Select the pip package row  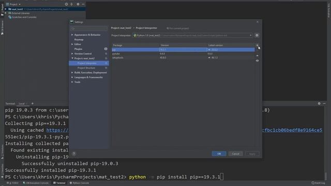pos(183,50)
